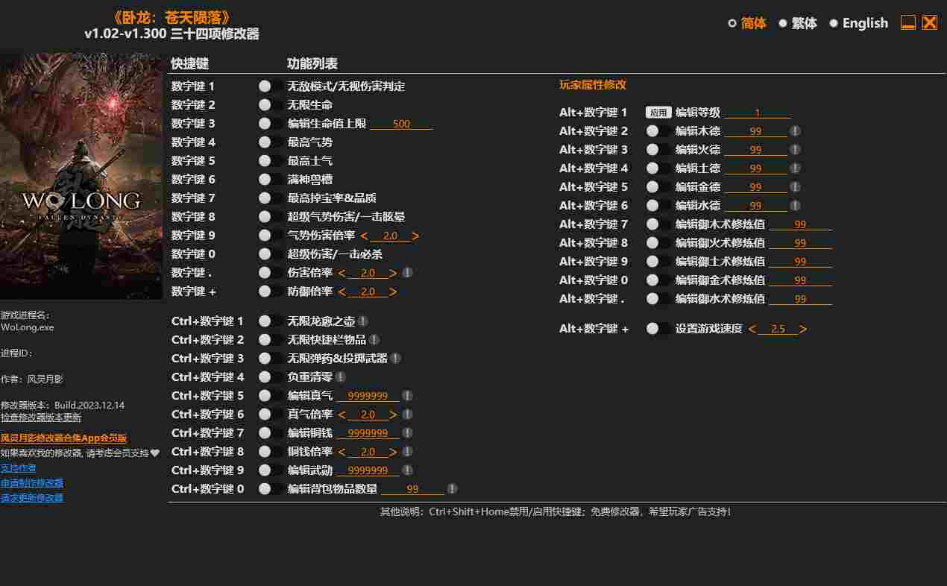This screenshot has width=947, height=586.
Task: Minimize the trainer window
Action: (908, 23)
